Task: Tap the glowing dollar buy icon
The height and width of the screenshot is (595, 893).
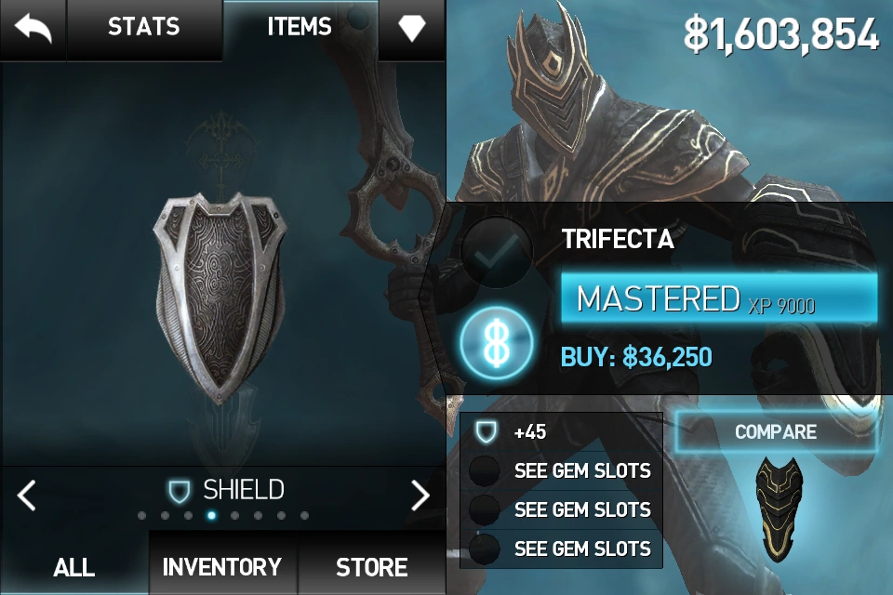Action: click(x=497, y=343)
